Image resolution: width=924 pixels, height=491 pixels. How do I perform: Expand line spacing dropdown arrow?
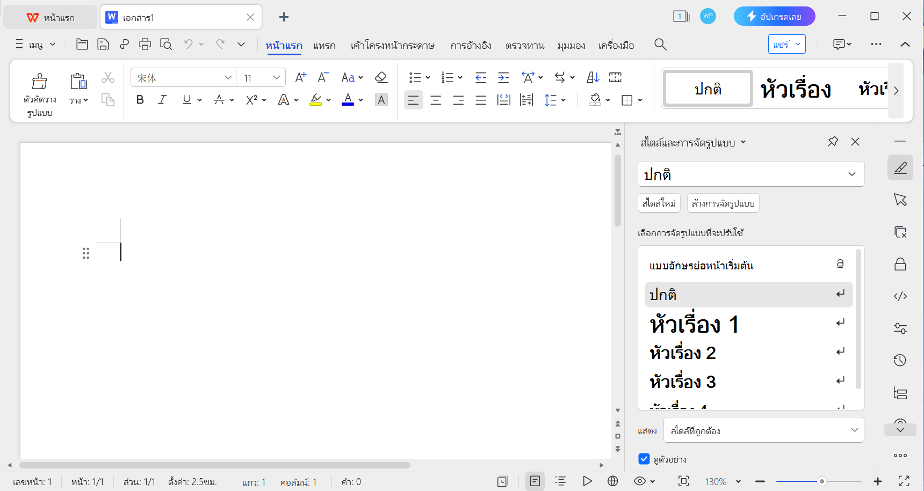564,100
